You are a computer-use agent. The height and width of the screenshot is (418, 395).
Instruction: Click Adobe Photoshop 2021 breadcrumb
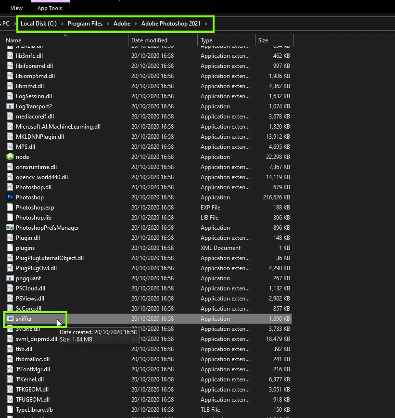point(171,24)
